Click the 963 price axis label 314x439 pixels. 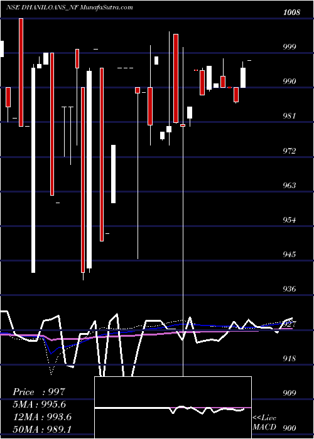[x=288, y=186]
